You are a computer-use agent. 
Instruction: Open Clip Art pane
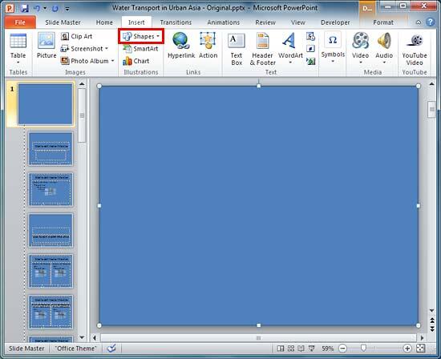77,36
